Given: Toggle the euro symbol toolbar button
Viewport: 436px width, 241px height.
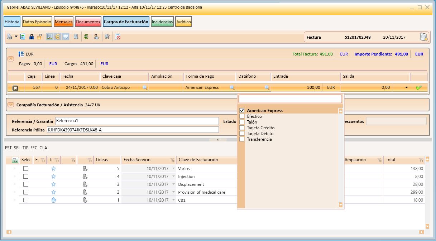Looking at the screenshot, I should click(58, 37).
